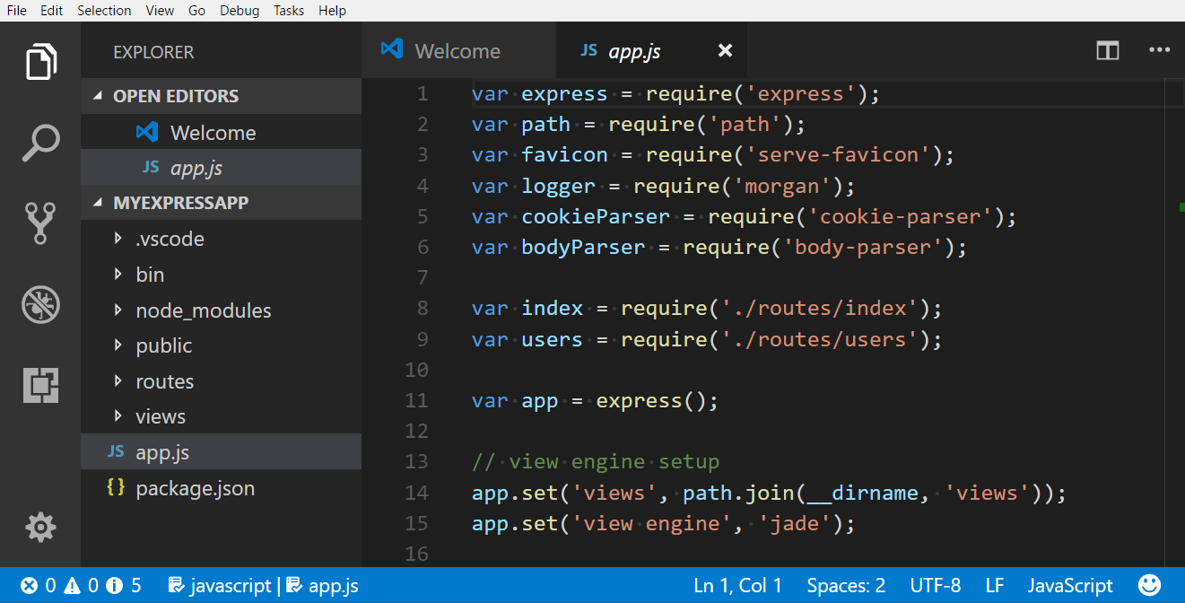Open package.json from the file tree

click(x=195, y=488)
